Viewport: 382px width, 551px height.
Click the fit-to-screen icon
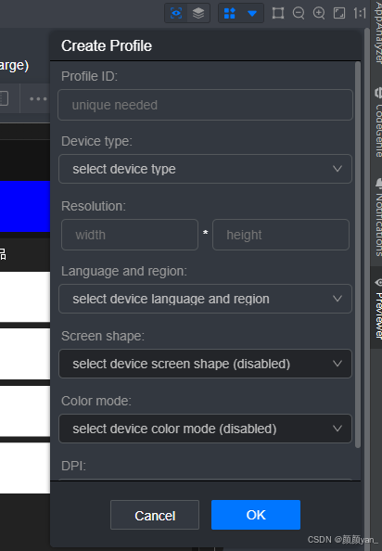click(339, 13)
